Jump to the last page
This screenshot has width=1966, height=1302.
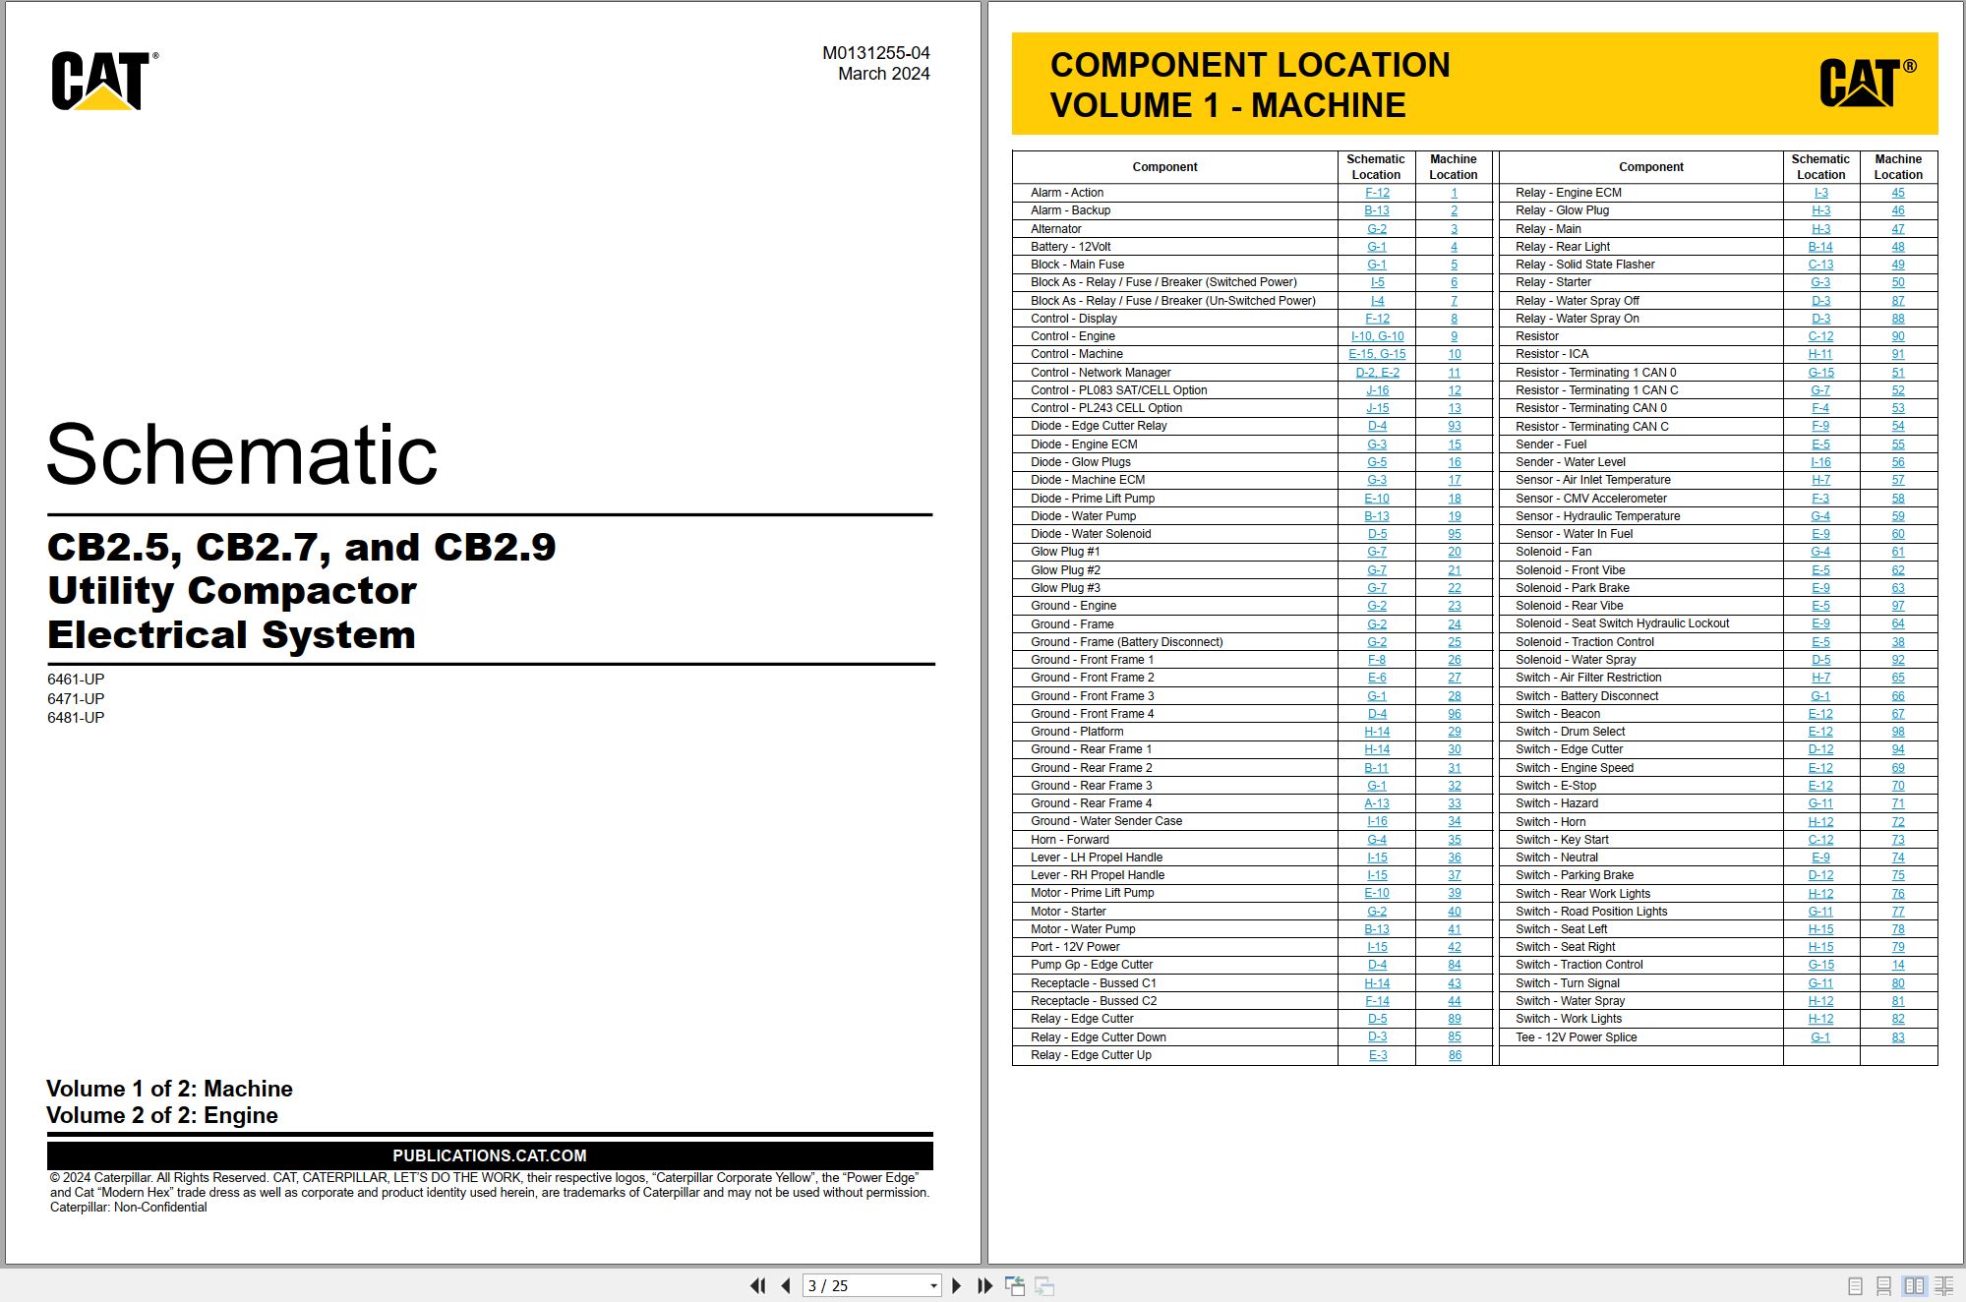click(984, 1285)
